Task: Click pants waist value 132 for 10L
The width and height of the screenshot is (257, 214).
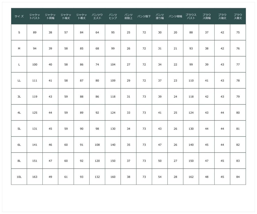Action: pos(97,177)
